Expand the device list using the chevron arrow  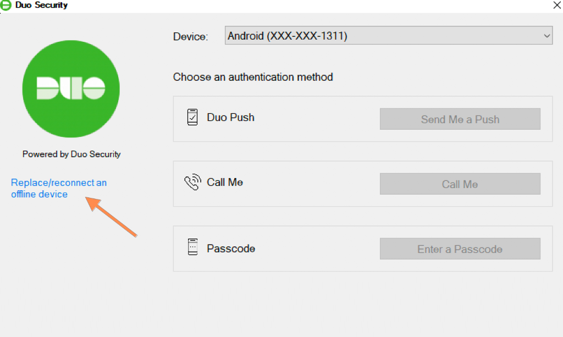coord(547,36)
